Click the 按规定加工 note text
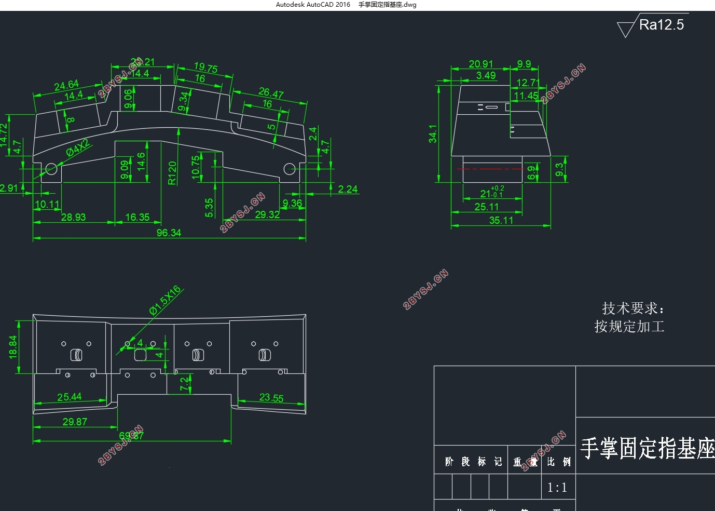The height and width of the screenshot is (511, 715). 629,327
